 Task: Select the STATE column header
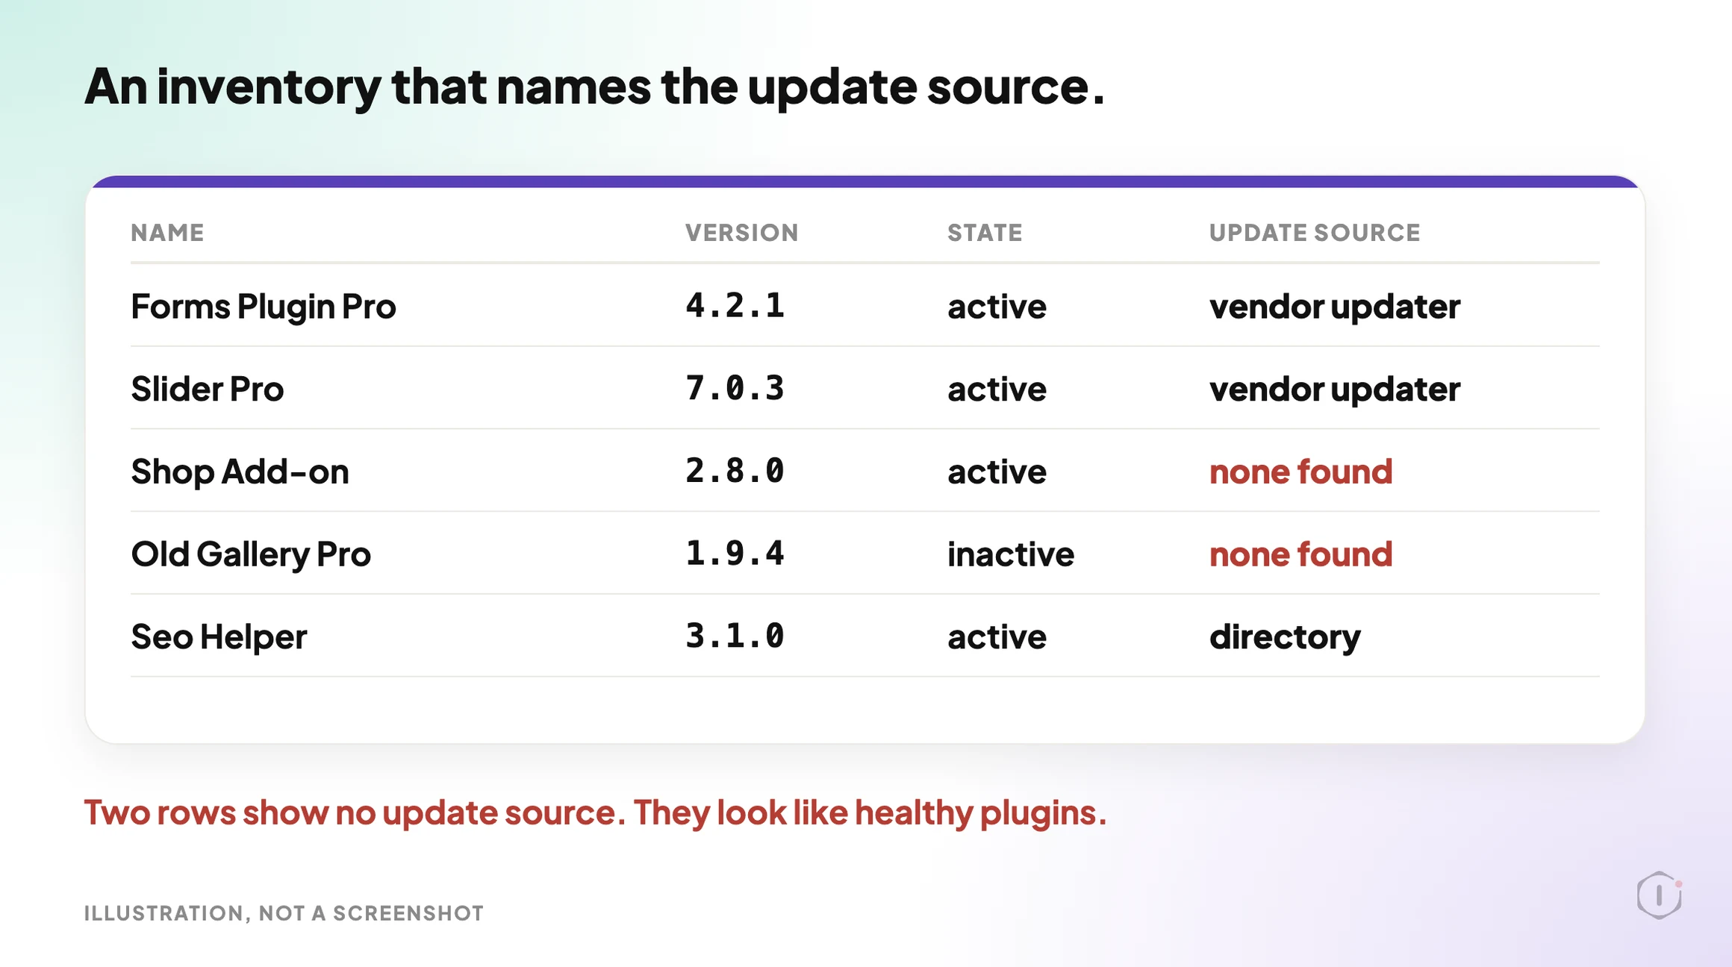[x=985, y=233]
